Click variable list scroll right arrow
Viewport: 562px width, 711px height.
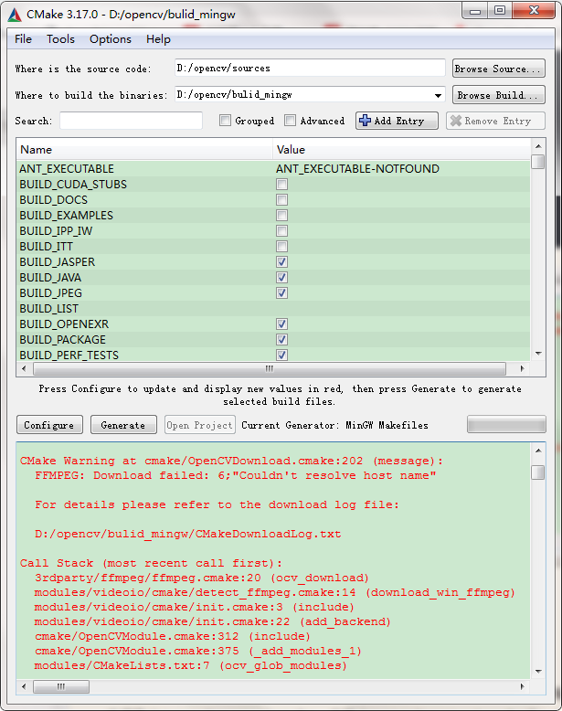click(x=522, y=368)
